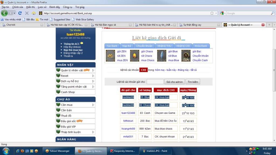This screenshot has width=276, height=155.
Task: Reload the page with the refresh icon
Action: pos(20,13)
